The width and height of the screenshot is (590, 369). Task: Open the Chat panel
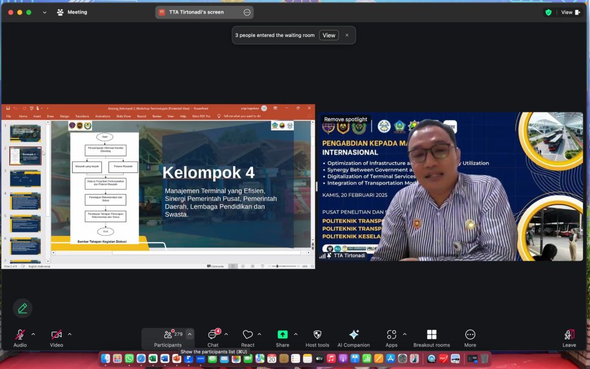(213, 338)
